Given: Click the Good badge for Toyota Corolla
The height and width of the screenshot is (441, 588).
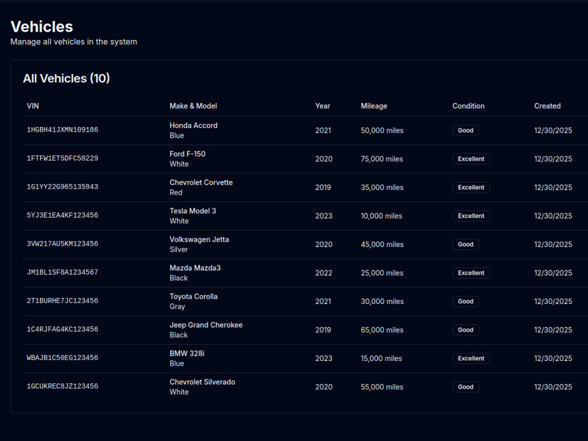Looking at the screenshot, I should [465, 302].
